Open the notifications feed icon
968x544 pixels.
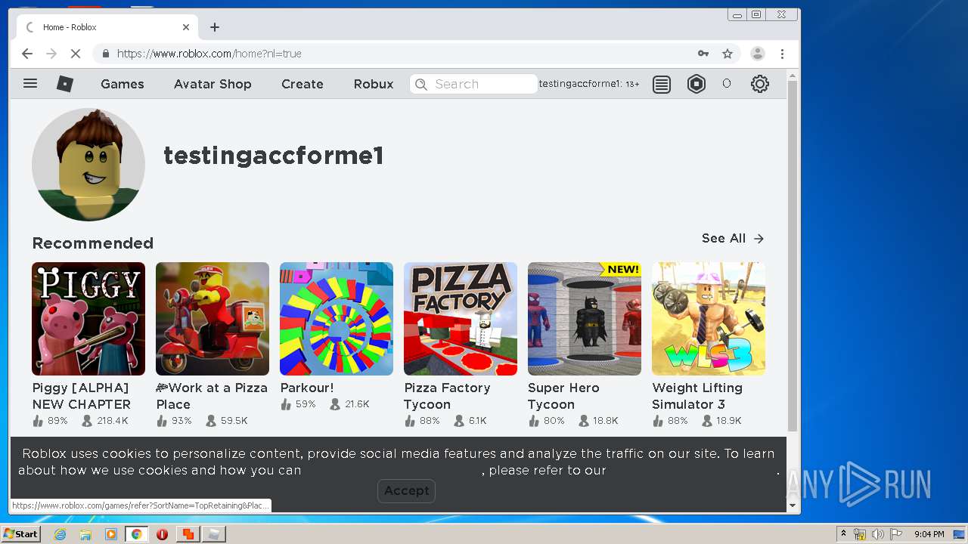coord(662,85)
